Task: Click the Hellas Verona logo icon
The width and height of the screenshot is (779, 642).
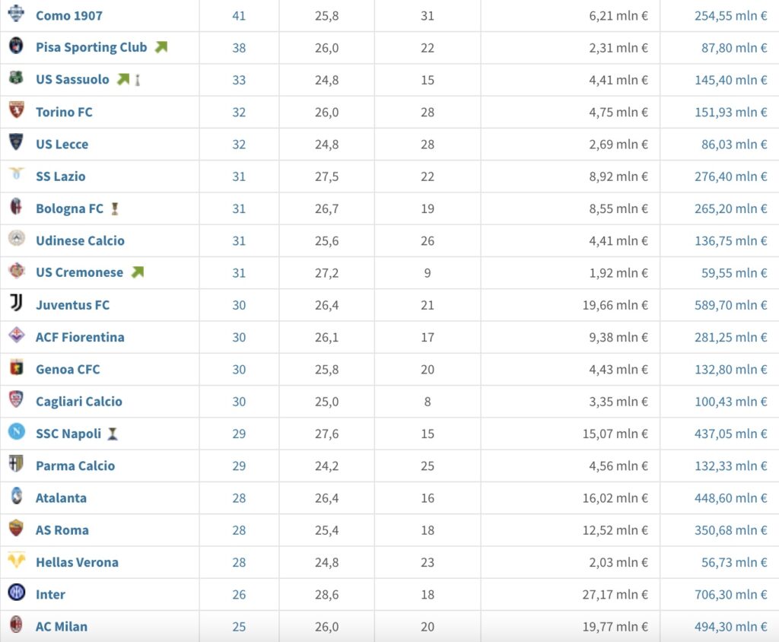Action: tap(16, 561)
